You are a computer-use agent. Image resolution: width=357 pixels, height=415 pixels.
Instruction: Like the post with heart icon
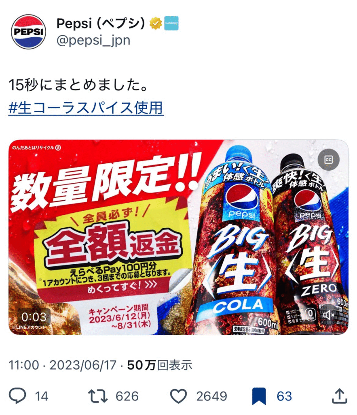tap(179, 396)
